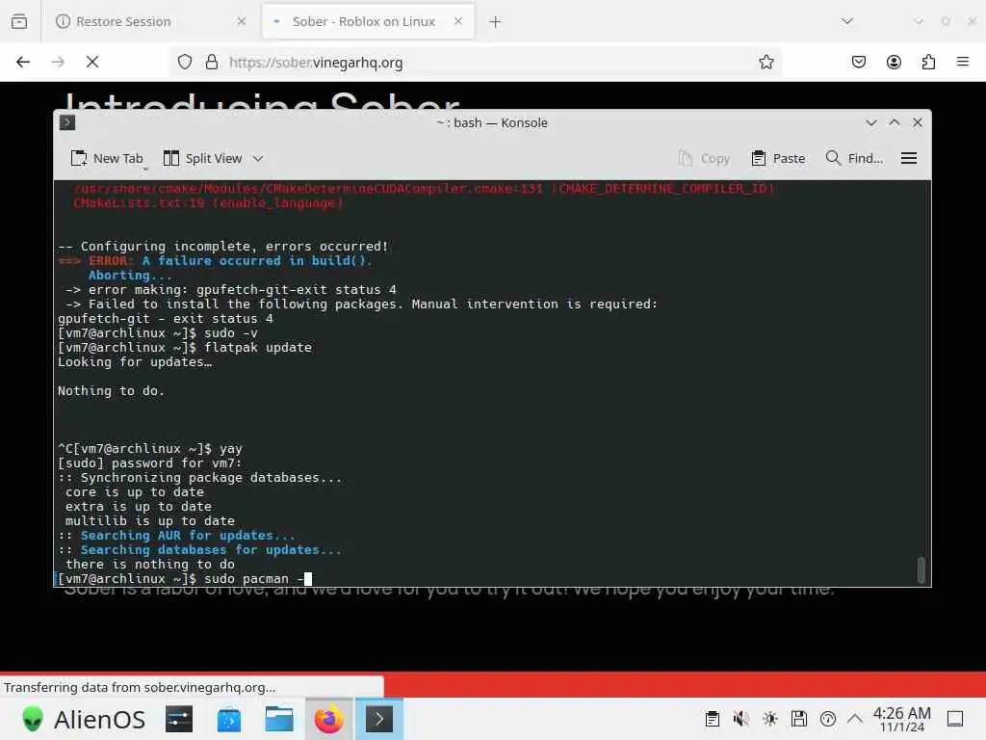Bookmark this page with star icon
Screen dimensions: 986x740
point(765,62)
